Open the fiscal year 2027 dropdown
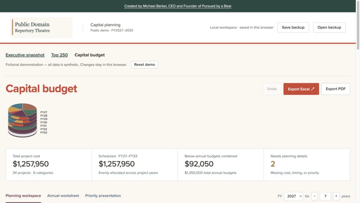The image size is (360, 203). [x=293, y=196]
